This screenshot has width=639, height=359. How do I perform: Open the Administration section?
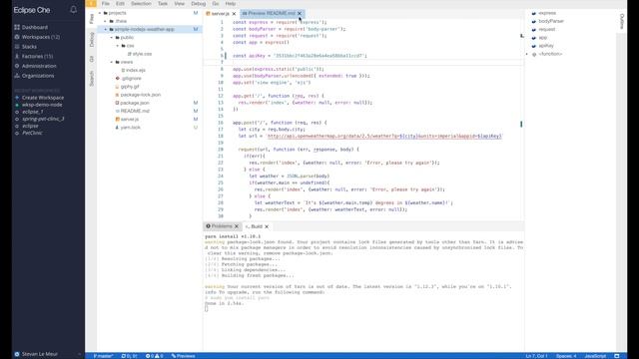(39, 66)
